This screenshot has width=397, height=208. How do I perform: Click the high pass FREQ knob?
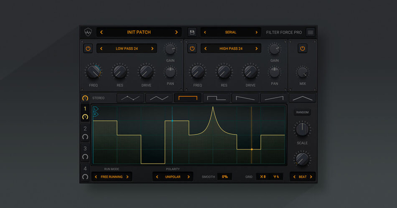[198, 71]
